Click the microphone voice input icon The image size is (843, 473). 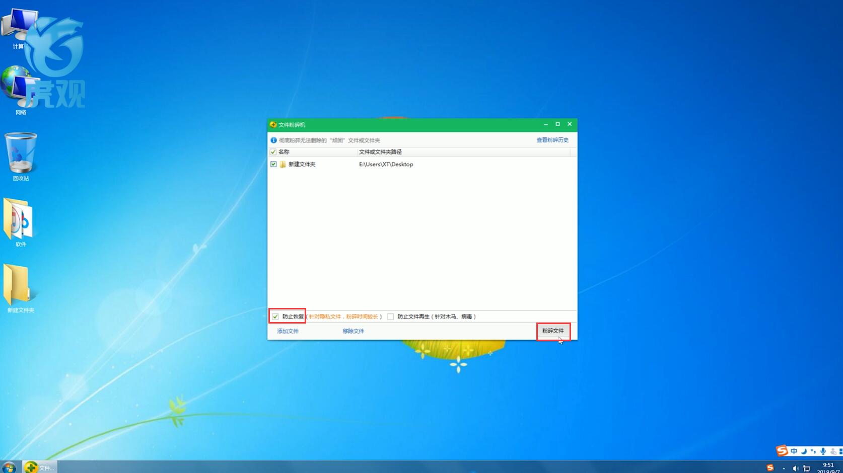[823, 451]
